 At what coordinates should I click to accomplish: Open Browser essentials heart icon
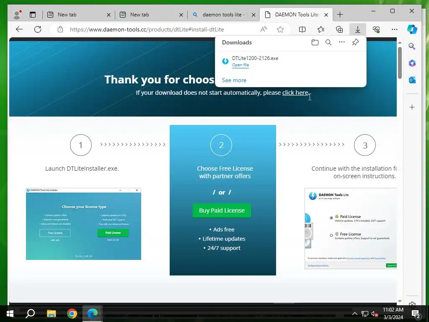click(376, 29)
